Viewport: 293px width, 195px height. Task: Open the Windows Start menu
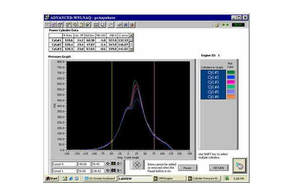coord(52,178)
